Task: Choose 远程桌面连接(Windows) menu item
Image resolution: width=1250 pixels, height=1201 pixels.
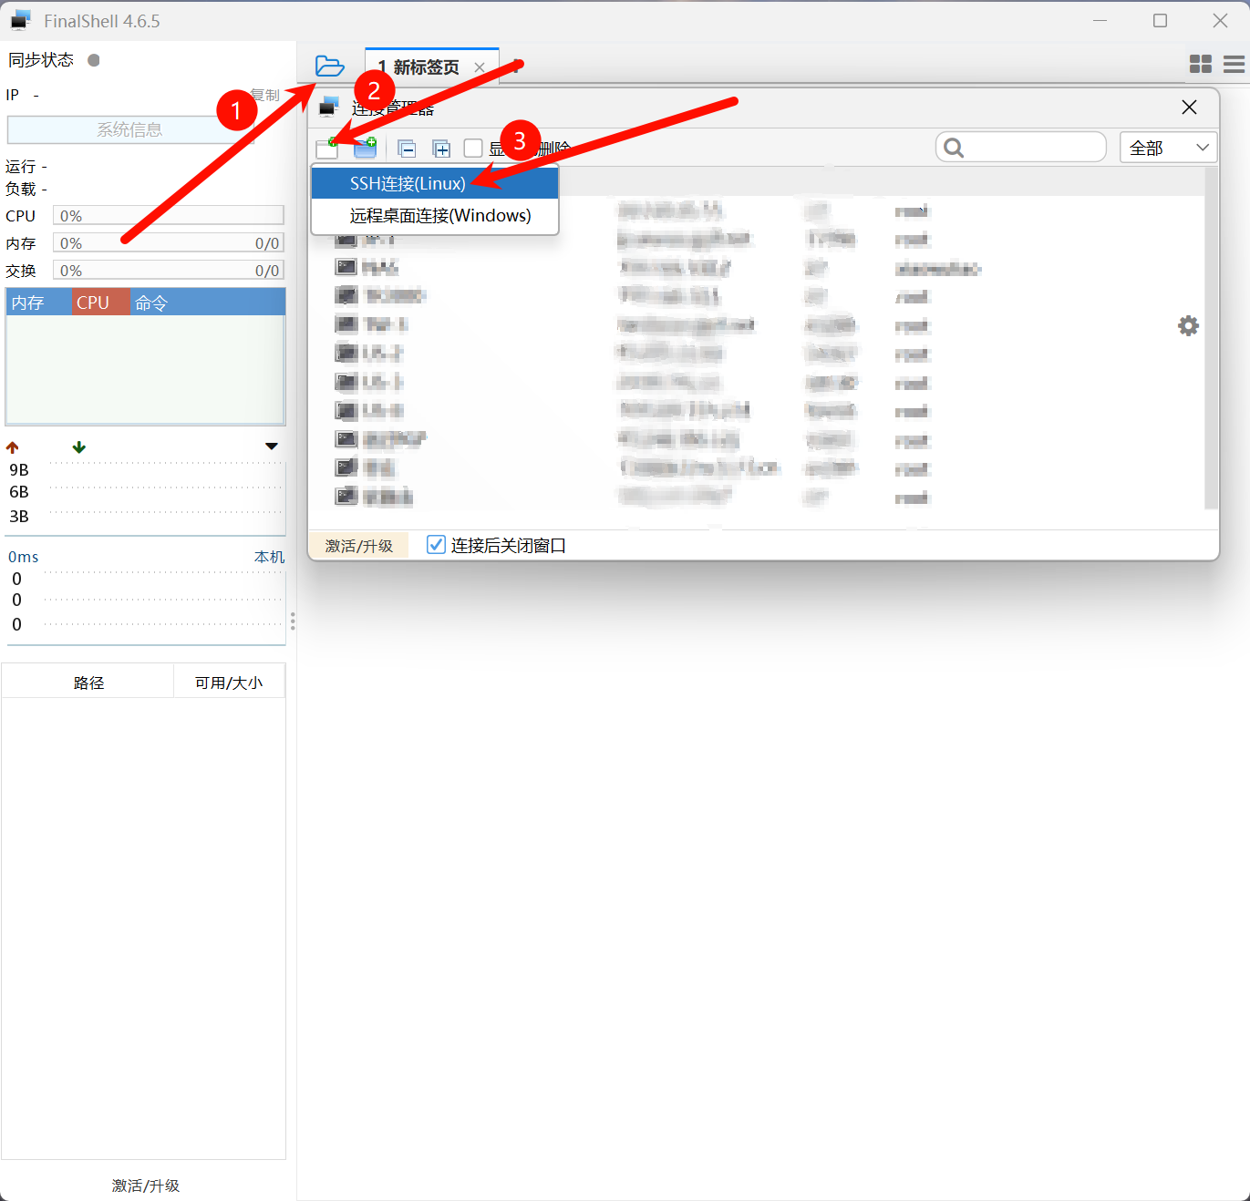Action: pyautogui.click(x=435, y=216)
